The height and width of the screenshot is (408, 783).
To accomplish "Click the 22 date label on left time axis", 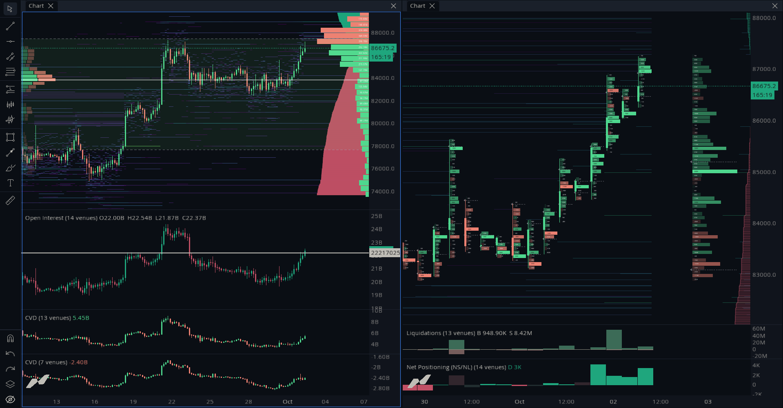I will [172, 401].
